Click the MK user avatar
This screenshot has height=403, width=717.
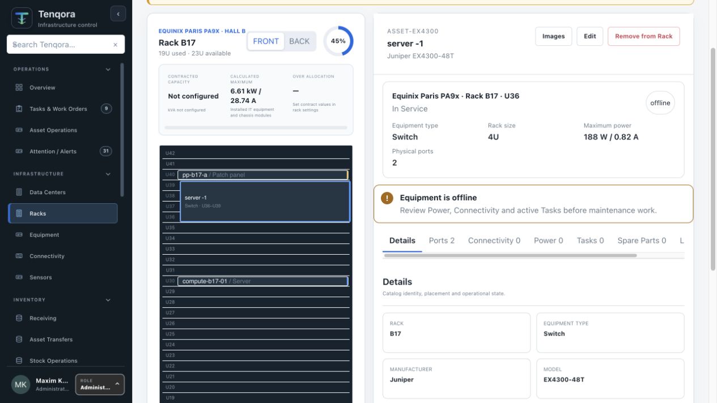pyautogui.click(x=20, y=384)
